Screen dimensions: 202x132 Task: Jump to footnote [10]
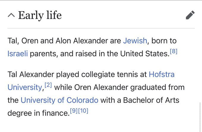point(83,111)
